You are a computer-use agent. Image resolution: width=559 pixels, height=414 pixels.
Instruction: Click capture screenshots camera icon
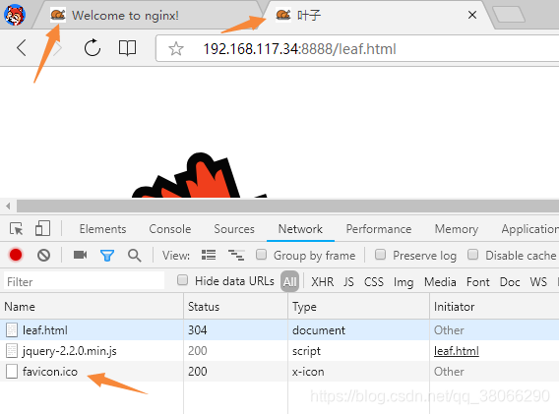tap(81, 255)
